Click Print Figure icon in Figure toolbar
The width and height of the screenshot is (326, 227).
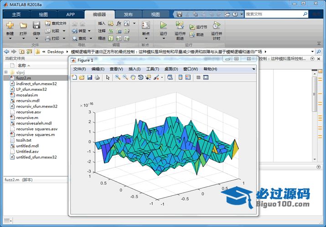[x=97, y=77]
